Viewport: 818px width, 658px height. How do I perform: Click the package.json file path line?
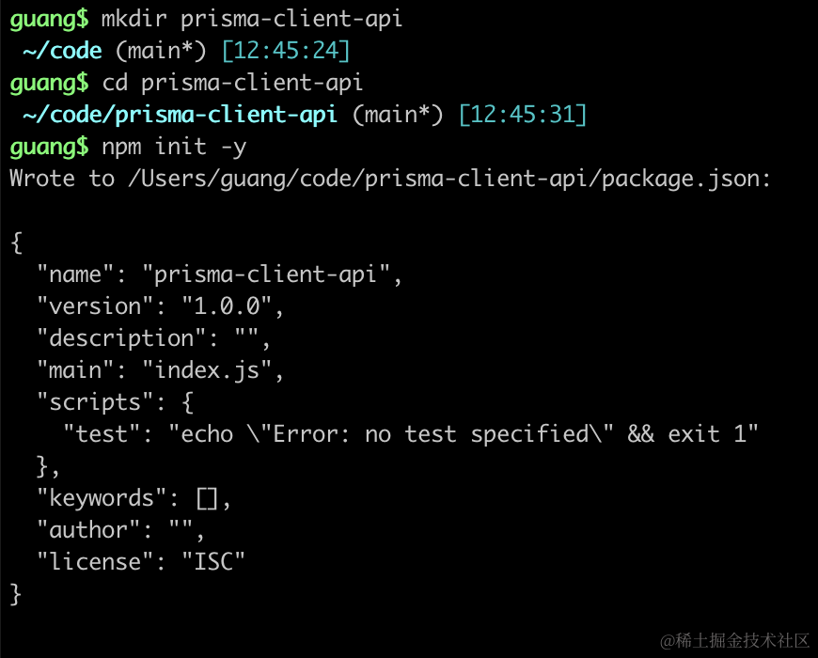tap(390, 180)
